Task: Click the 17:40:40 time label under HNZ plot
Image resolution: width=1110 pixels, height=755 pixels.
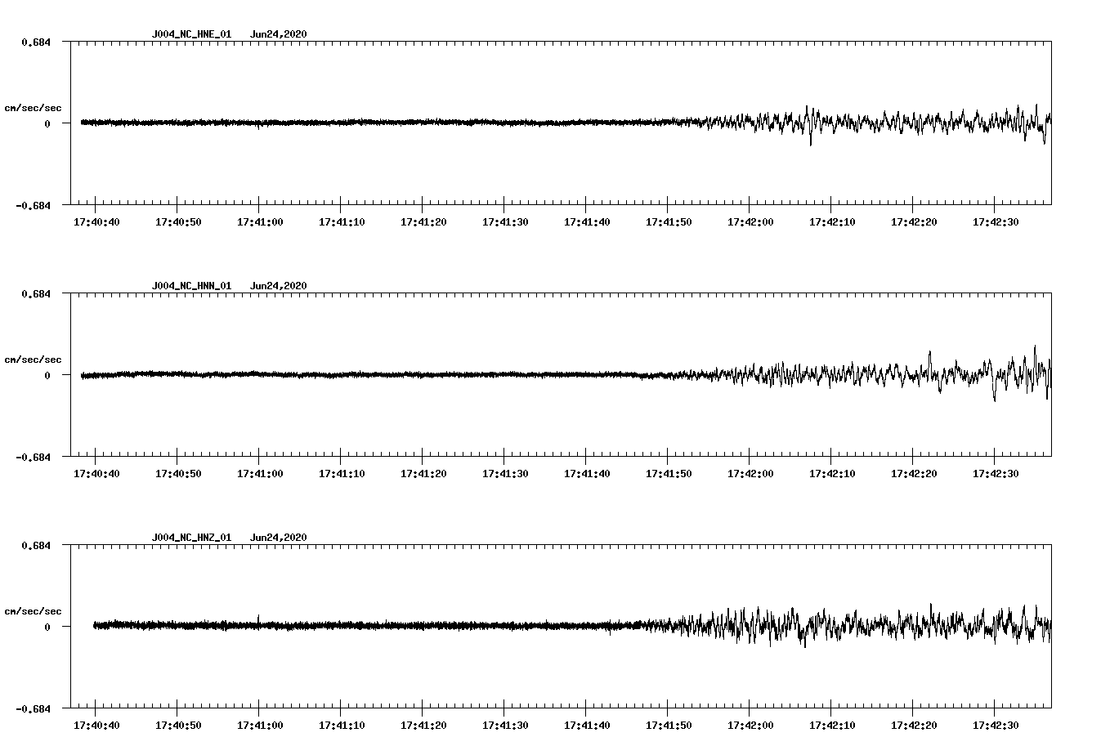Action: (96, 726)
